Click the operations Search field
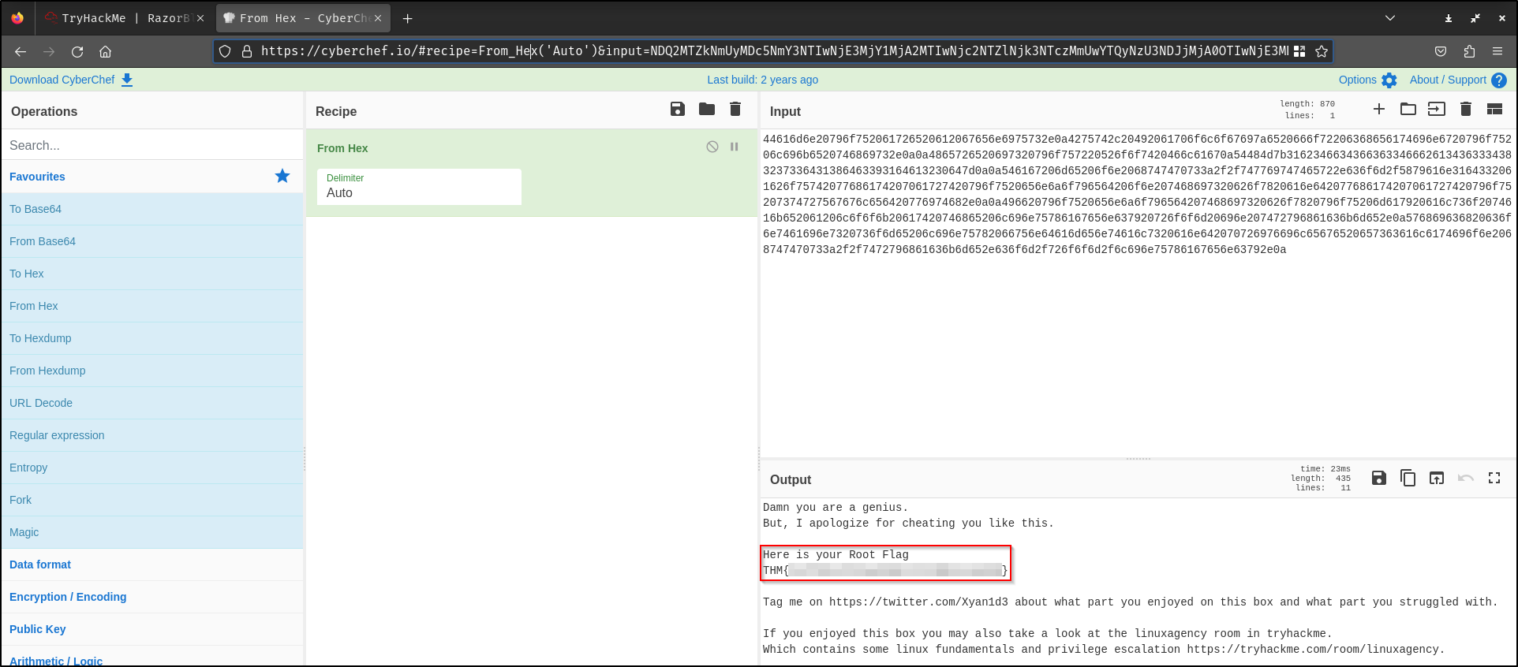The image size is (1518, 667). (152, 145)
